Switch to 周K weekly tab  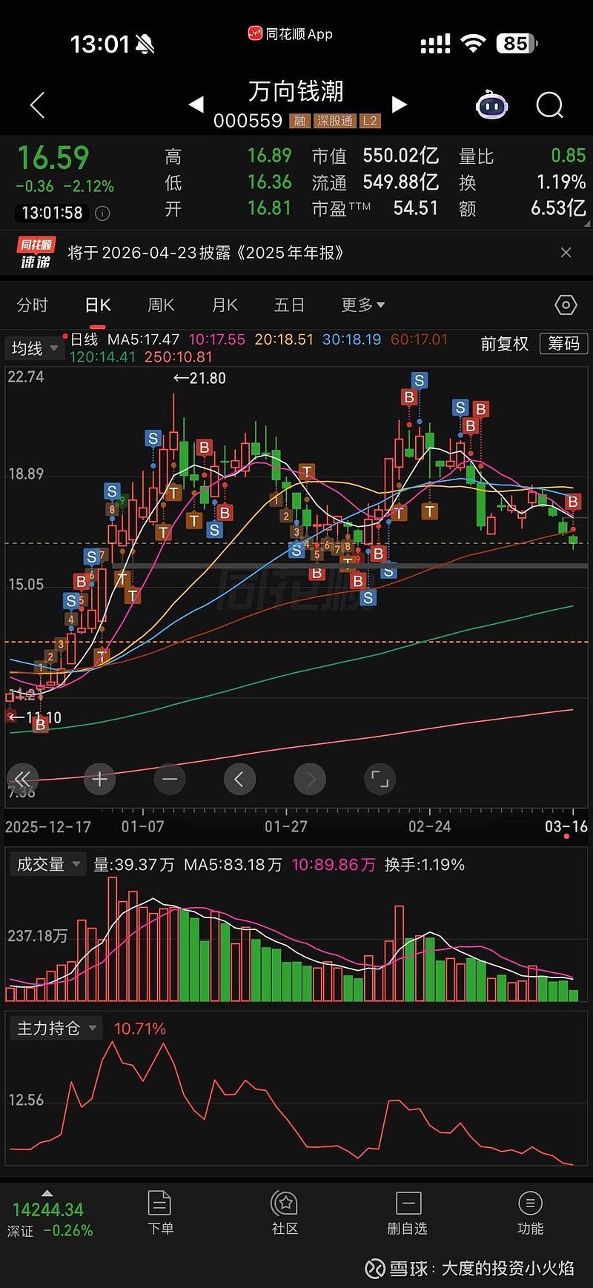(x=161, y=305)
